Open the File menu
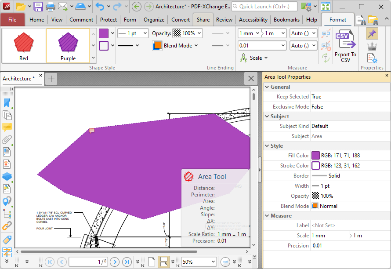The width and height of the screenshot is (391, 269). (12, 20)
